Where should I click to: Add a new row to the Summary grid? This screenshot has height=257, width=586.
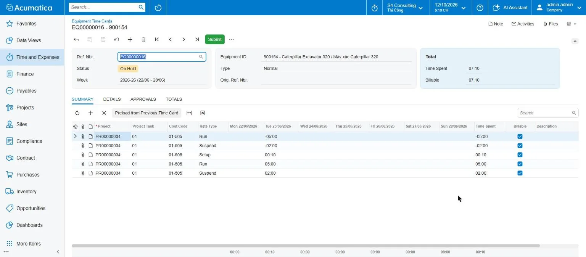(x=90, y=113)
